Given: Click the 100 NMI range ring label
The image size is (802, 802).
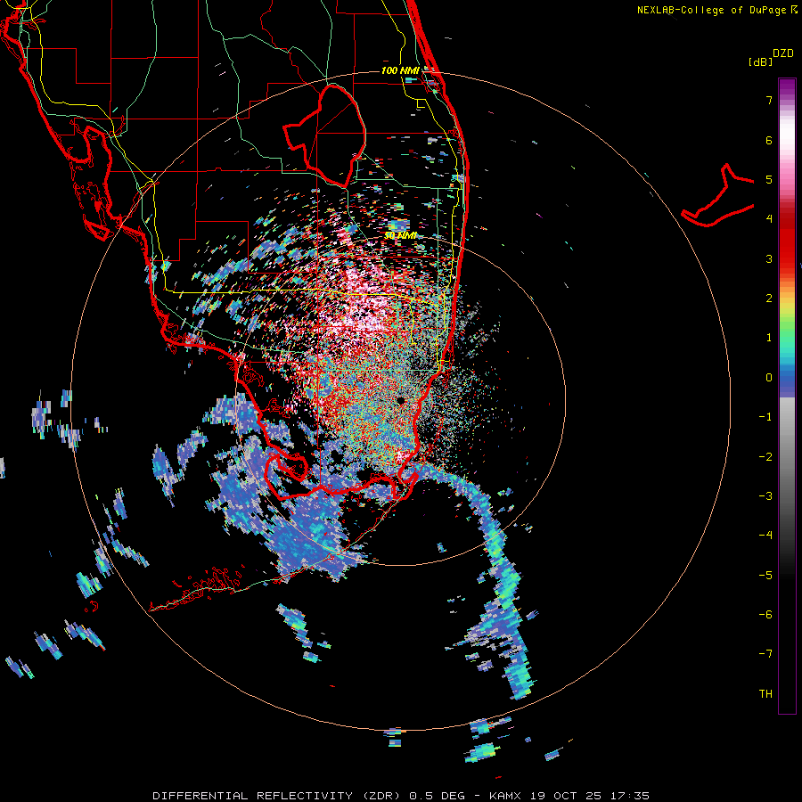Looking at the screenshot, I should (400, 70).
